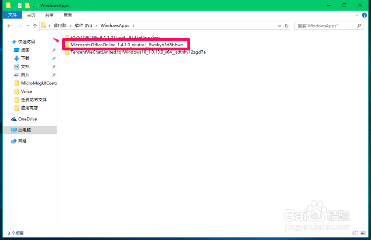Click 此电脑 in the address breadcrumb

60,26
